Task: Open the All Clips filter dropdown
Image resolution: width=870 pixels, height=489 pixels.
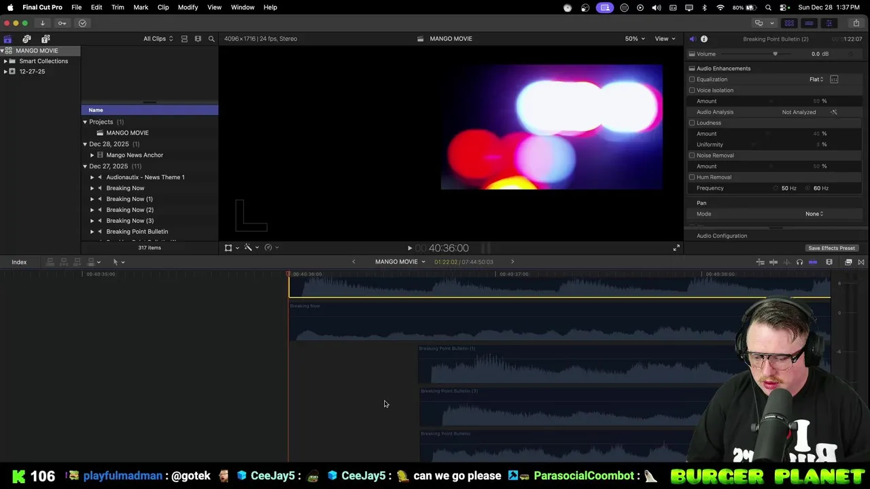Action: (x=158, y=39)
